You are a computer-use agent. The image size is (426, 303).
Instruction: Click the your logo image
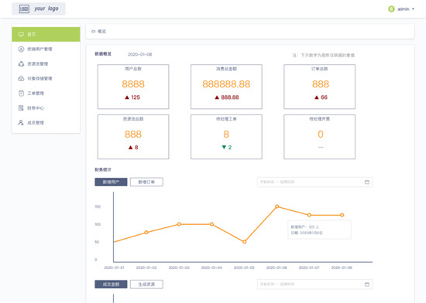click(39, 9)
